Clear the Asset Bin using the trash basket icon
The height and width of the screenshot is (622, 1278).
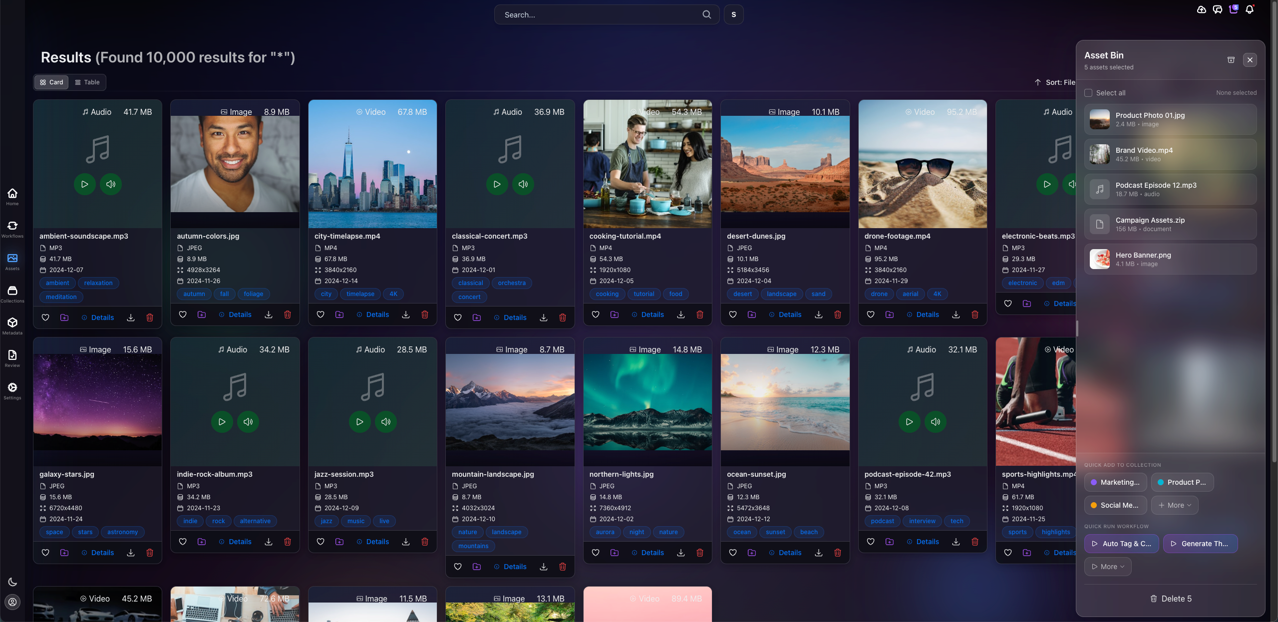tap(1231, 60)
